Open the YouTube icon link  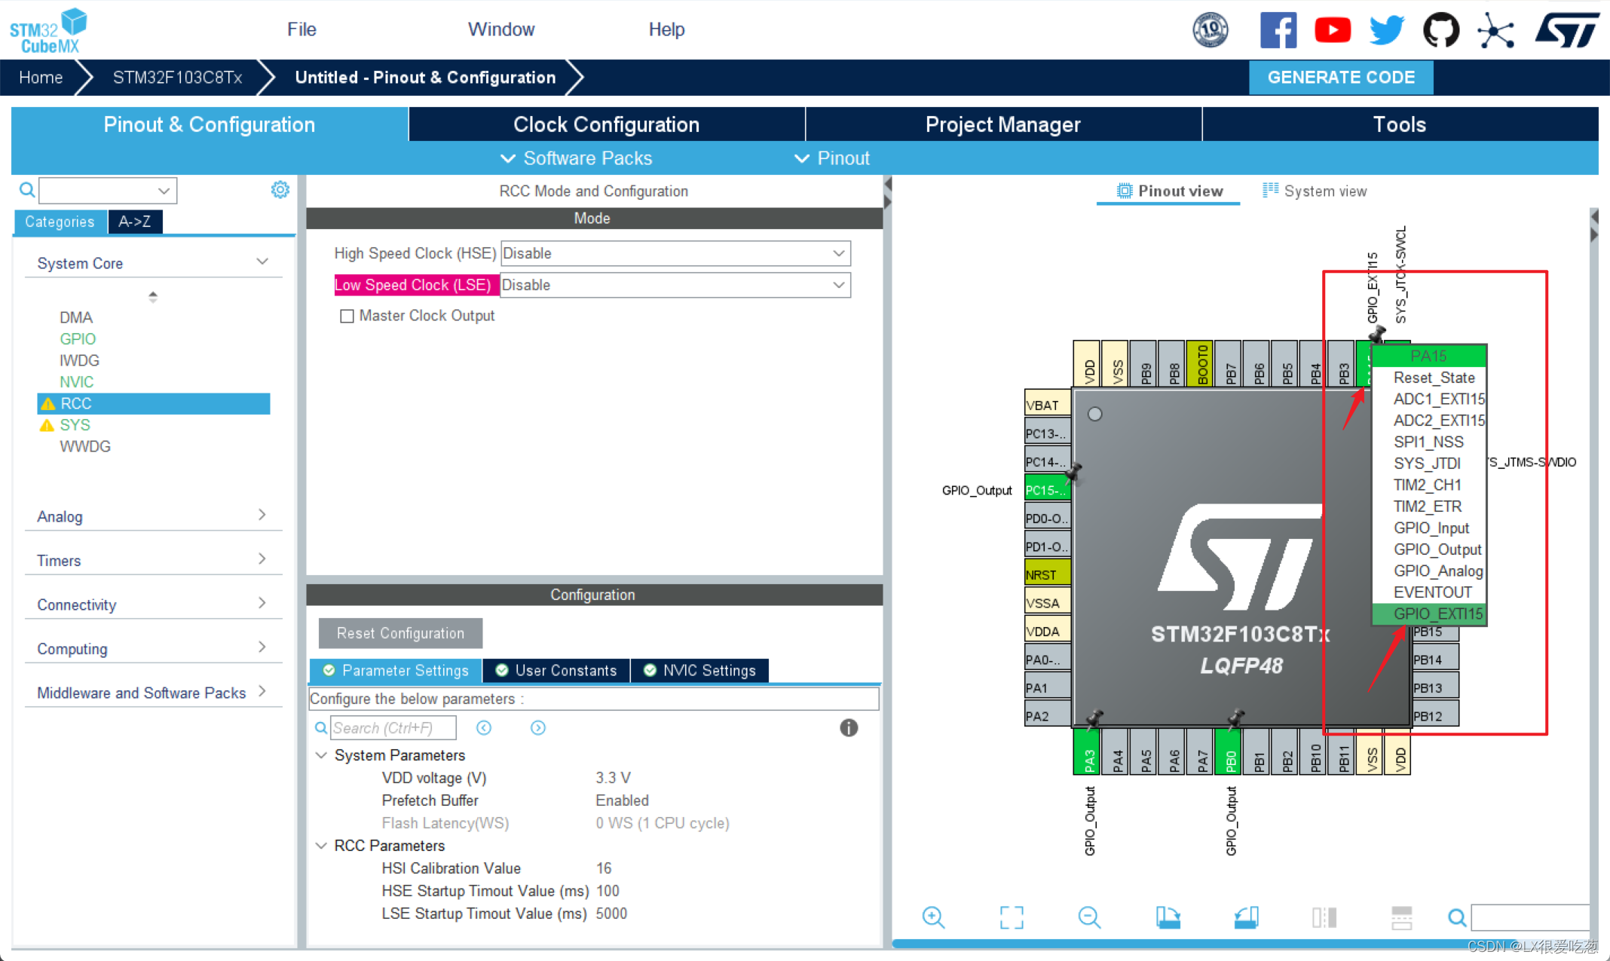[1333, 30]
